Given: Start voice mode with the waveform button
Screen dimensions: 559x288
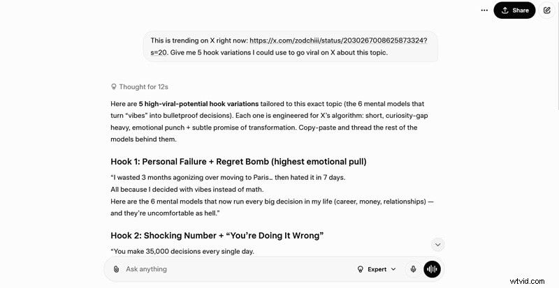Looking at the screenshot, I should [x=432, y=269].
